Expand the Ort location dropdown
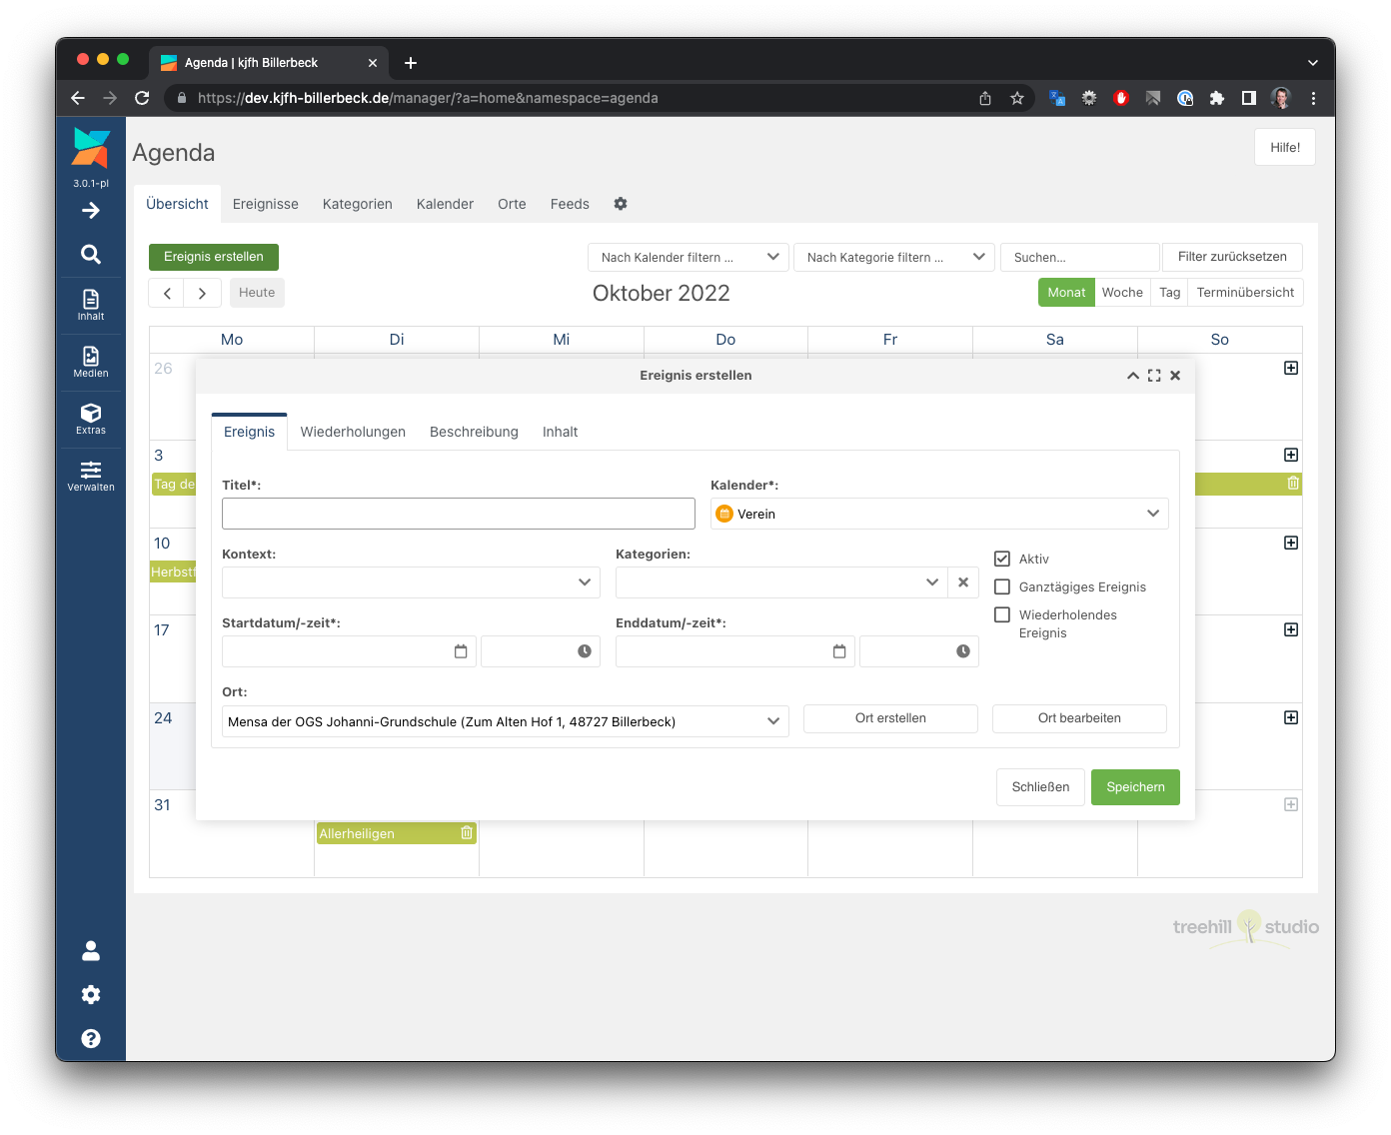The height and width of the screenshot is (1135, 1391). [x=773, y=721]
